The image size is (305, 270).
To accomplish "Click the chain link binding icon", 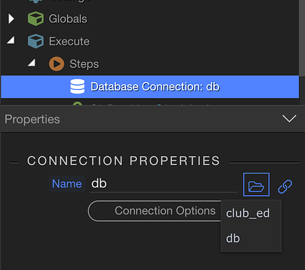I will click(x=285, y=186).
